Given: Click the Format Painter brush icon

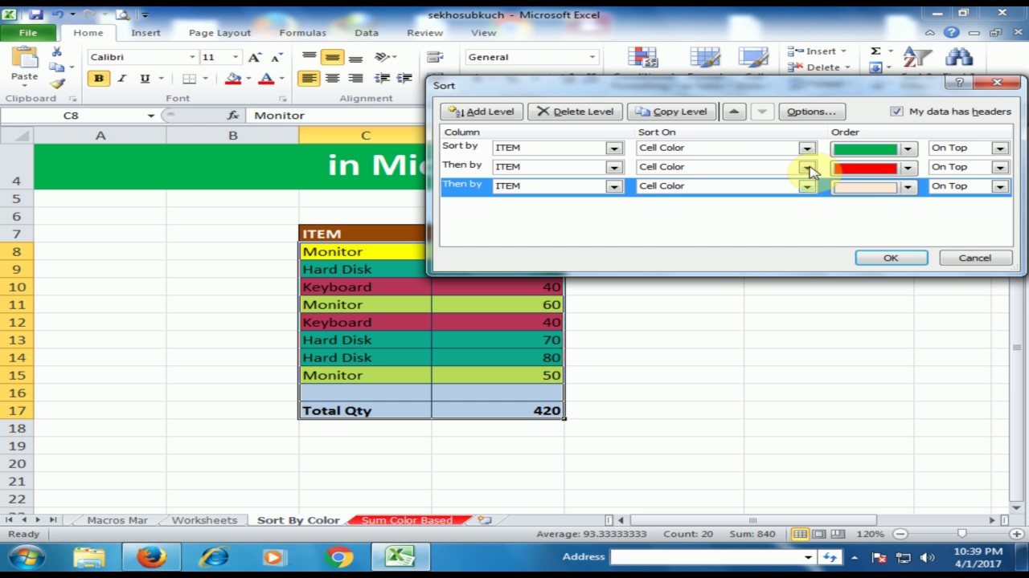Looking at the screenshot, I should tap(56, 83).
